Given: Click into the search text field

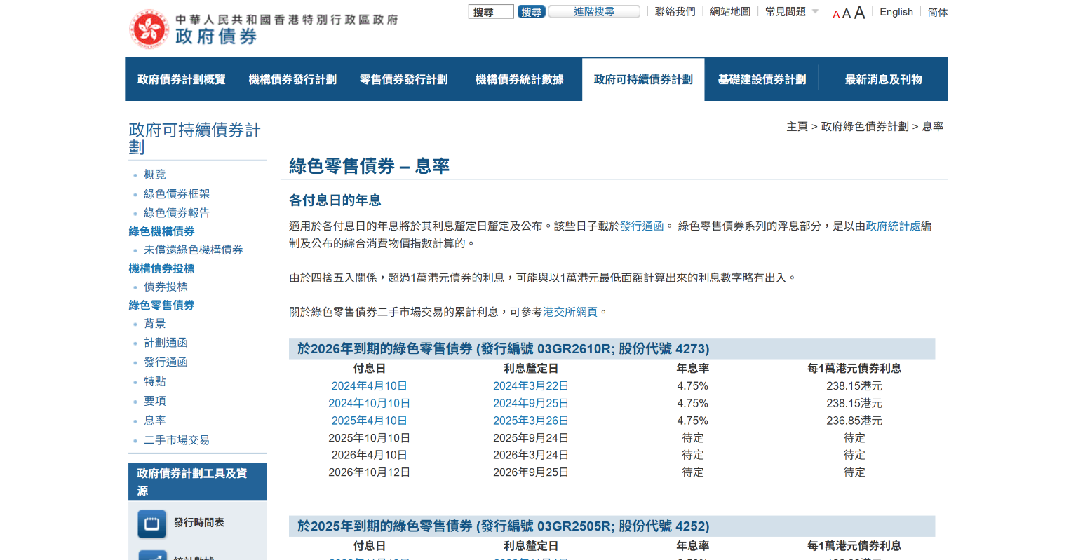Looking at the screenshot, I should click(491, 12).
